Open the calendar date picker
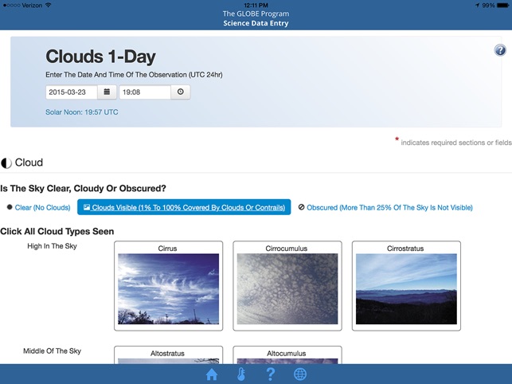The width and height of the screenshot is (512, 384). tap(107, 92)
